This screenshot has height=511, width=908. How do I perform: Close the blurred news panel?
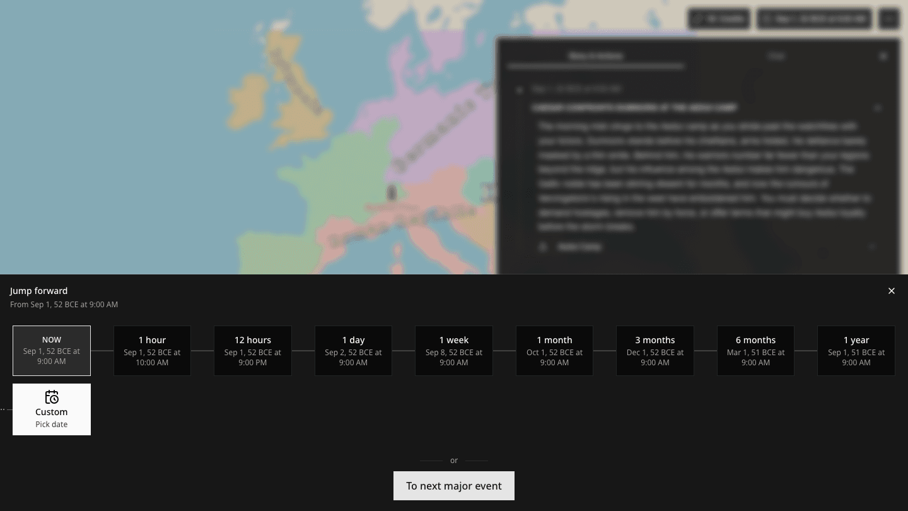click(883, 56)
